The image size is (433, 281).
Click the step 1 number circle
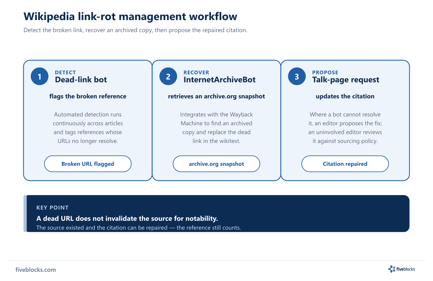[x=40, y=77]
